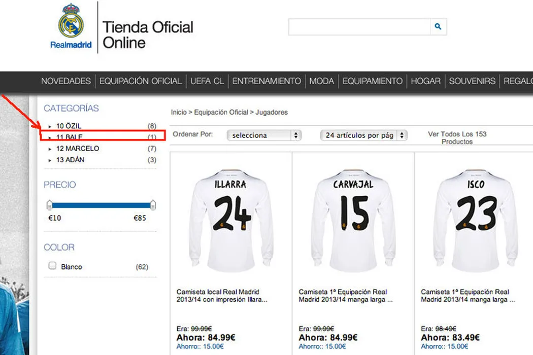This screenshot has width=533, height=355.
Task: Open the ENTRENAMIENTO menu
Action: 266,81
